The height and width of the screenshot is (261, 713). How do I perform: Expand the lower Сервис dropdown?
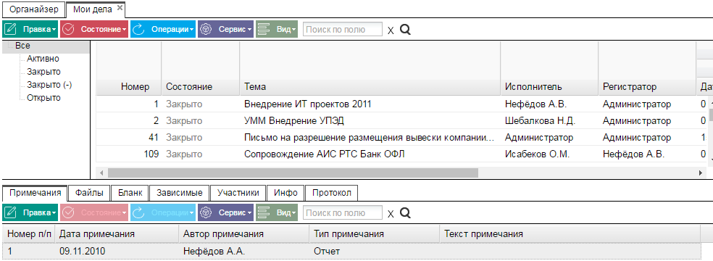coord(225,213)
